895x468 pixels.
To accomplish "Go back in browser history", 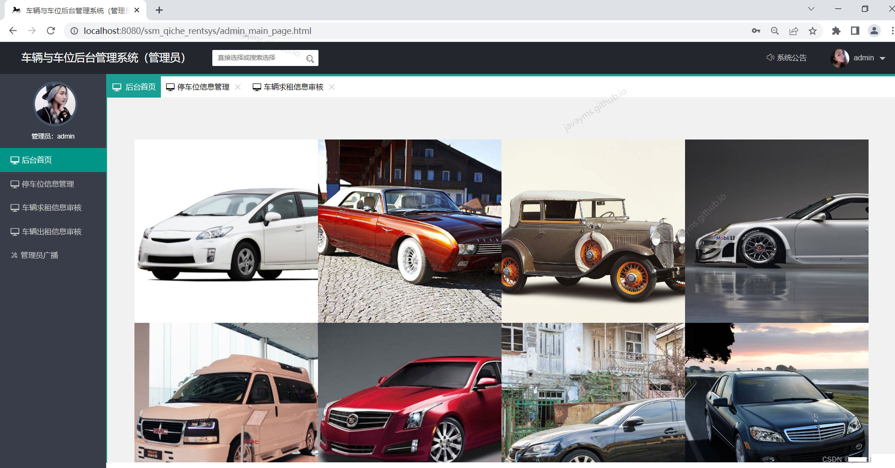I will tap(13, 31).
